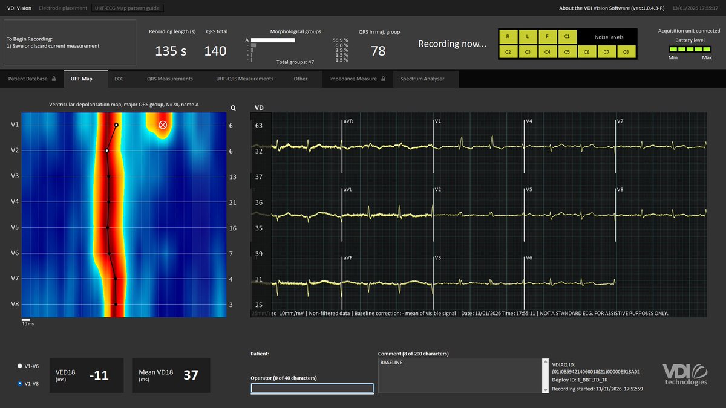The width and height of the screenshot is (726, 408).
Task: Click into the Comment text box containing BASELINE
Action: point(459,376)
